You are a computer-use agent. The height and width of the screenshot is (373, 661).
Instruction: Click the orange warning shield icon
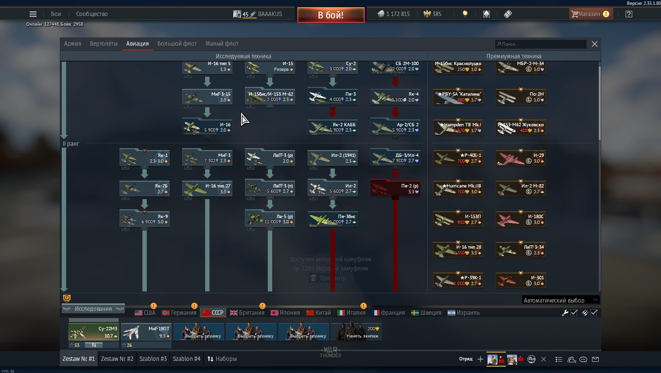click(67, 298)
